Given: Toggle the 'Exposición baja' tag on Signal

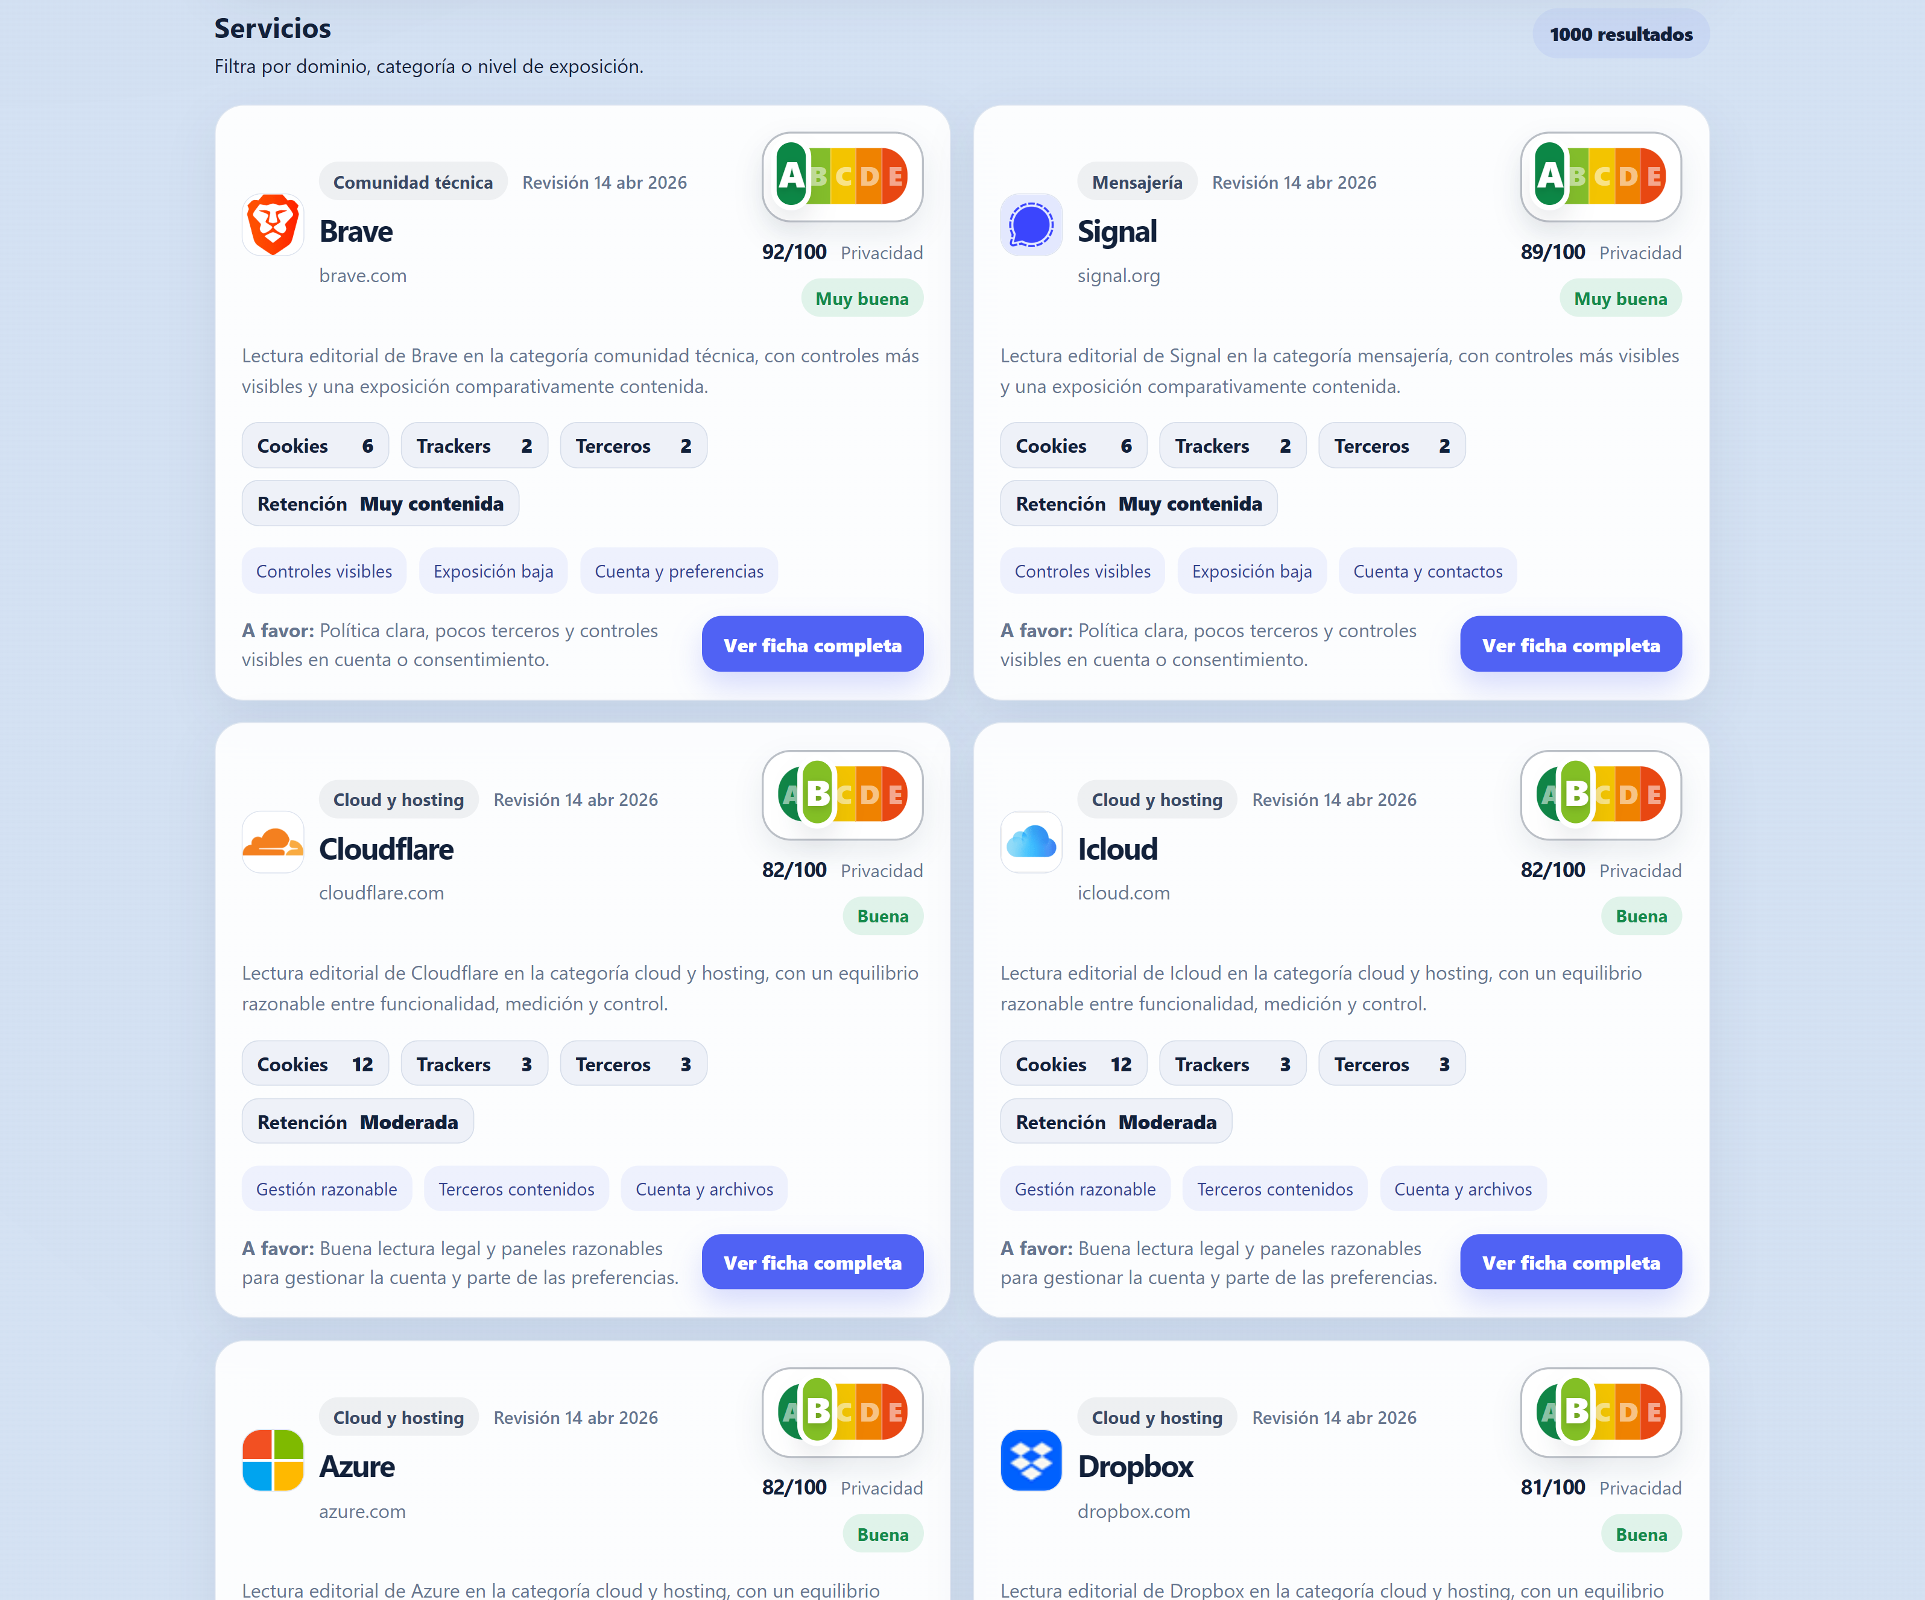Looking at the screenshot, I should point(1251,570).
